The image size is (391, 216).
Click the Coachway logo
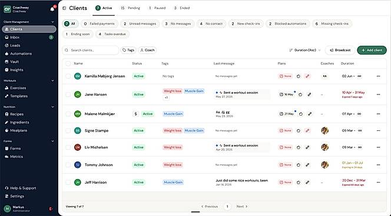click(7, 9)
